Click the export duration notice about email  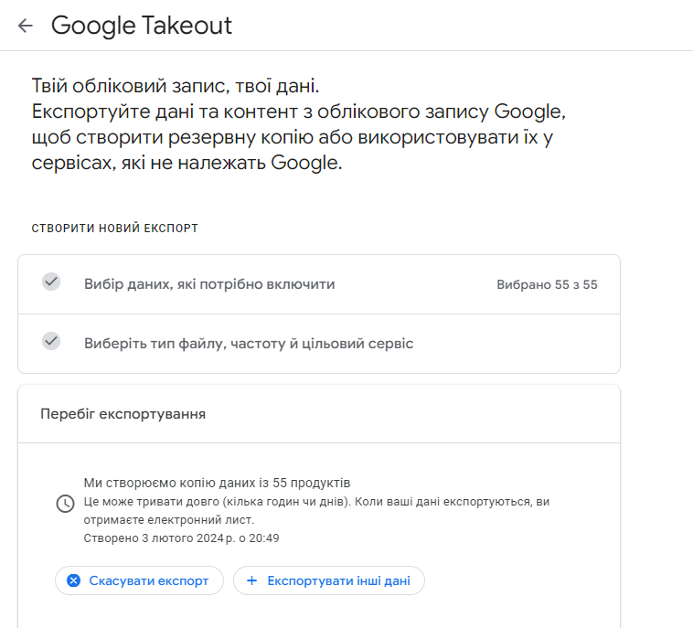316,510
